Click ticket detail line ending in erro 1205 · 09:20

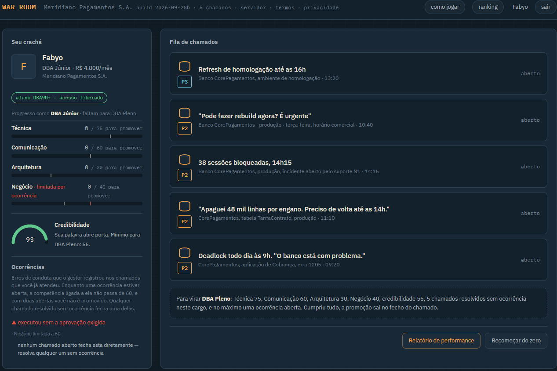[x=269, y=265]
